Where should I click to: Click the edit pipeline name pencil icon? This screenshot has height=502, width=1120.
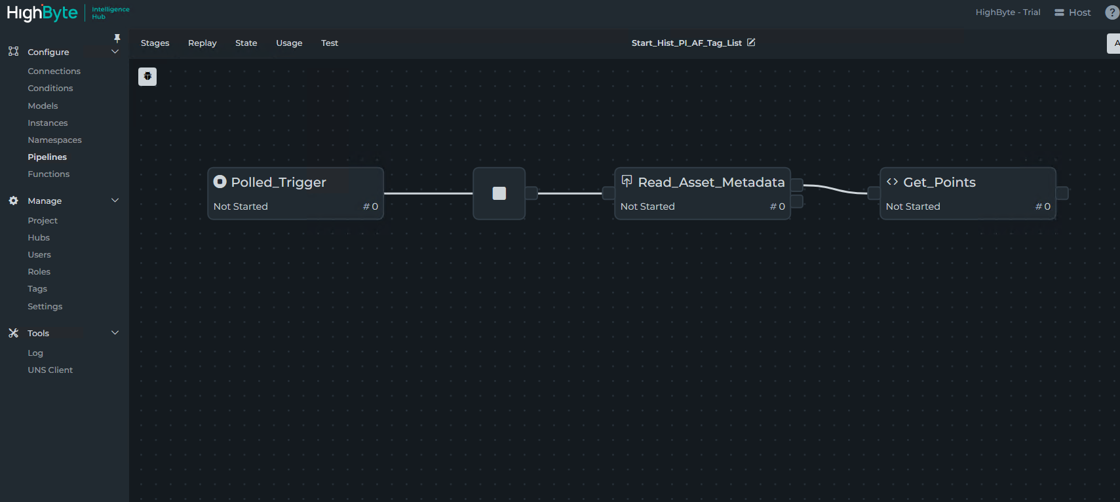[x=751, y=43]
